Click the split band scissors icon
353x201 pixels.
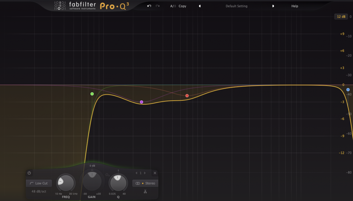(x=145, y=192)
